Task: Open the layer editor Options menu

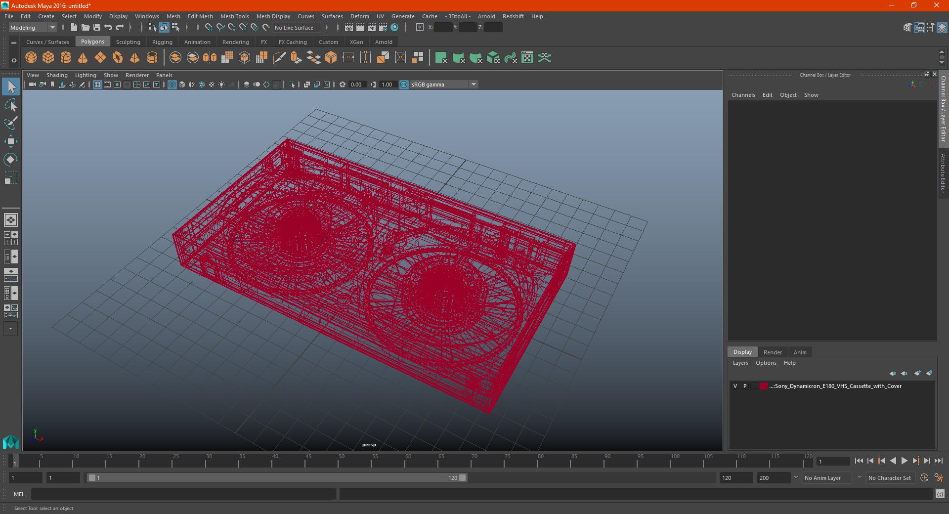Action: (x=766, y=363)
